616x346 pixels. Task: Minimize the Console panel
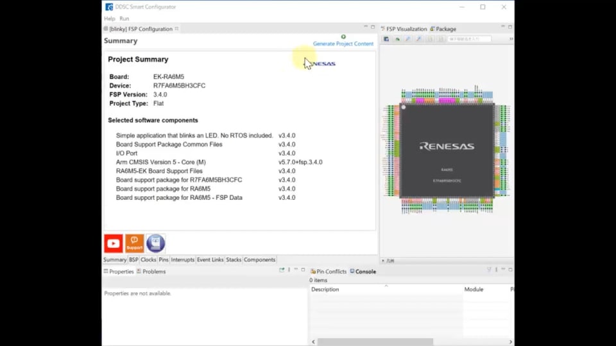(x=503, y=270)
